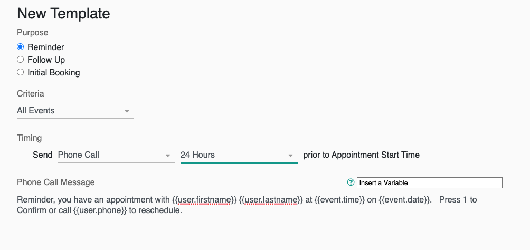This screenshot has width=530, height=250.
Task: Click the {{user.firstname}} variable in message
Action: click(x=204, y=200)
